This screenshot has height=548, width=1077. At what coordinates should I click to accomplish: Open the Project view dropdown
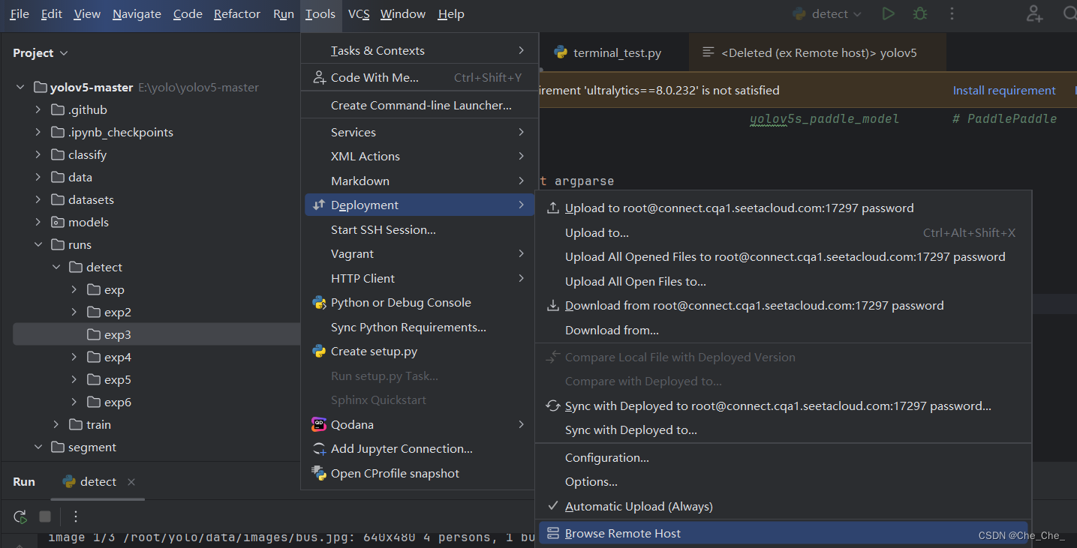(41, 53)
